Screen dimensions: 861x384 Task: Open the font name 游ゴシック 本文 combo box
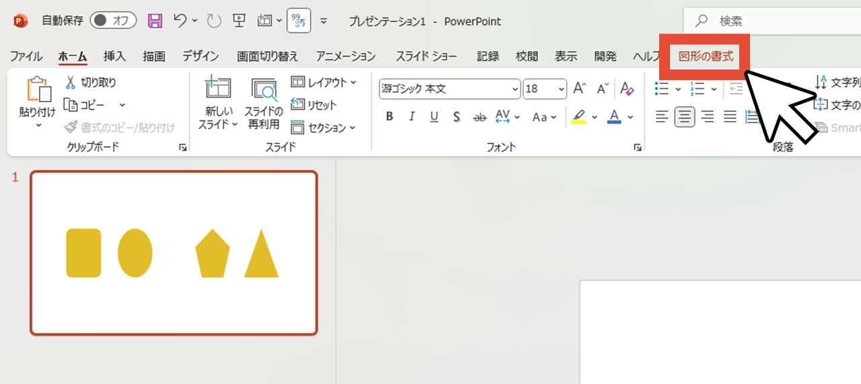(x=449, y=89)
